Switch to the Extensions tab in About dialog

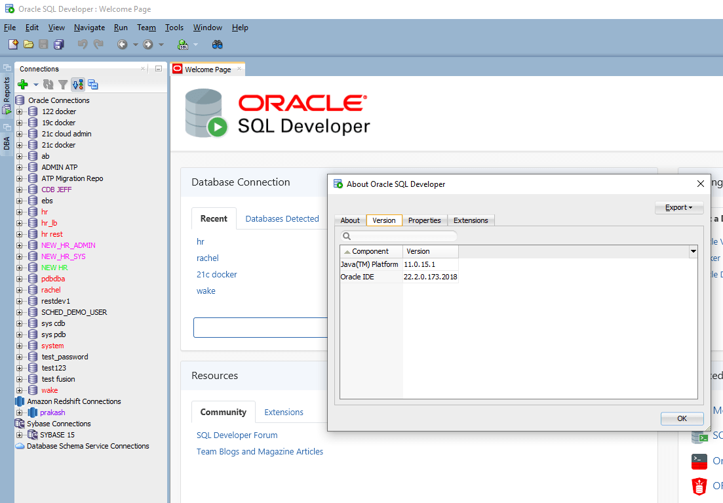471,220
